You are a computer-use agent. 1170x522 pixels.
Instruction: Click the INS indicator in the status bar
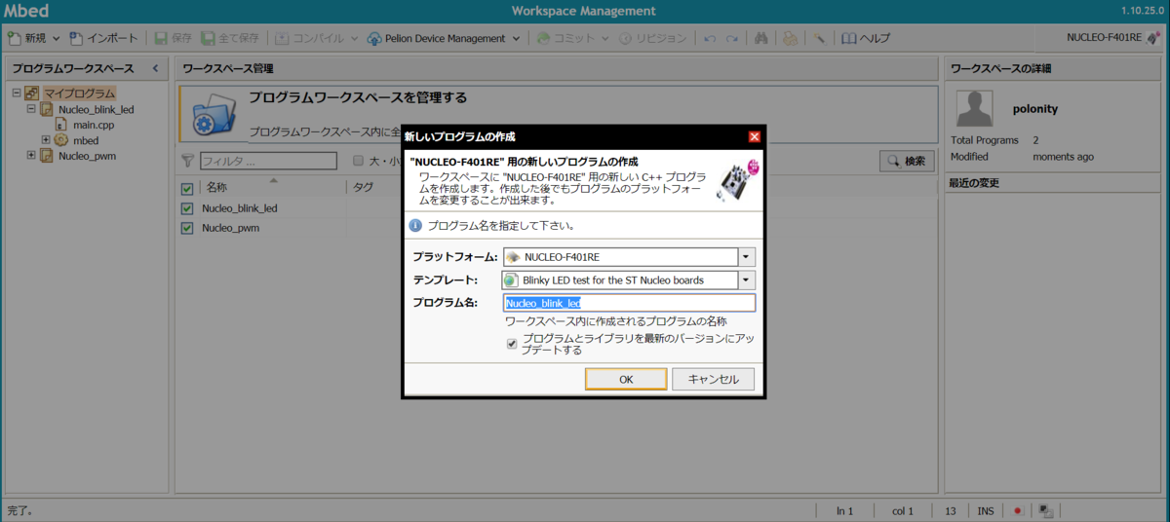pos(986,510)
